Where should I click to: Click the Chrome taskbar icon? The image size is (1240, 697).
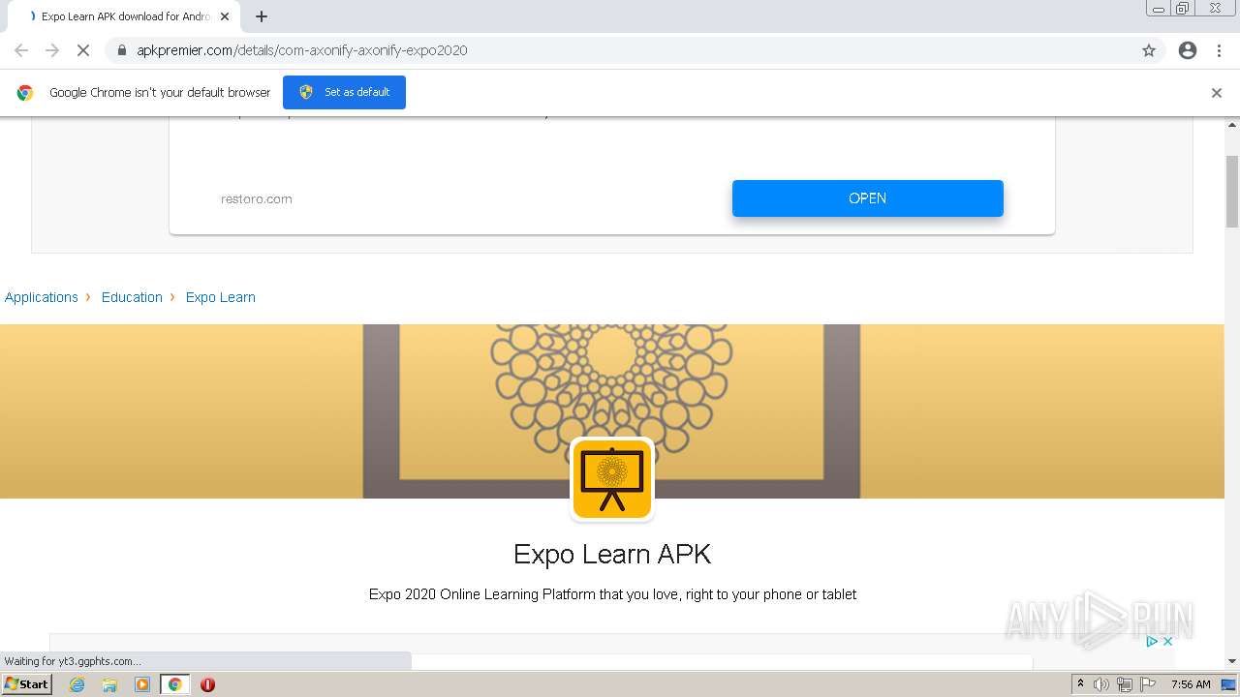pos(174,684)
